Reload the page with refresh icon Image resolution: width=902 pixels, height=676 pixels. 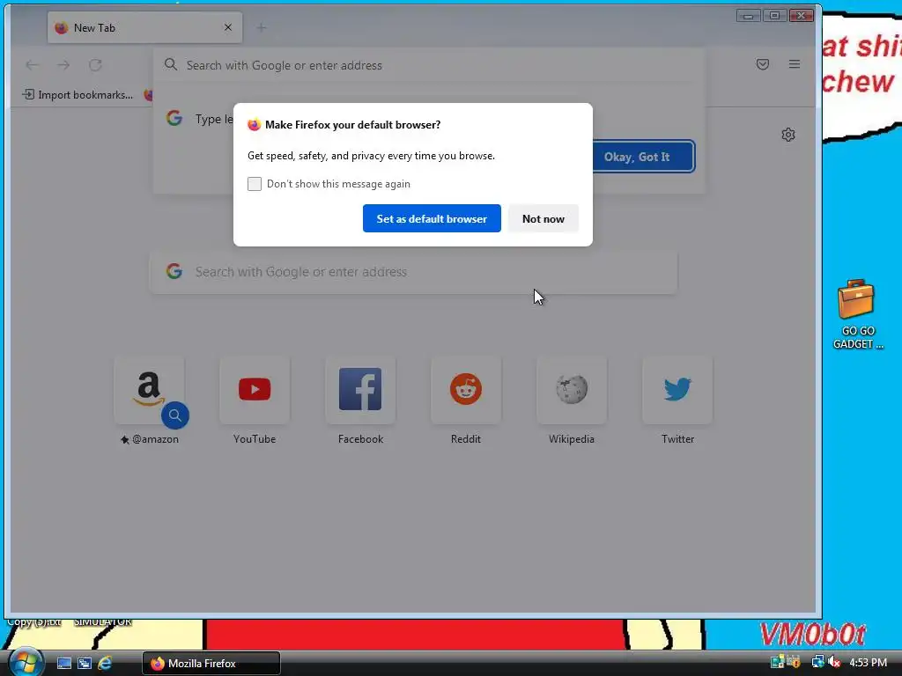coord(95,65)
